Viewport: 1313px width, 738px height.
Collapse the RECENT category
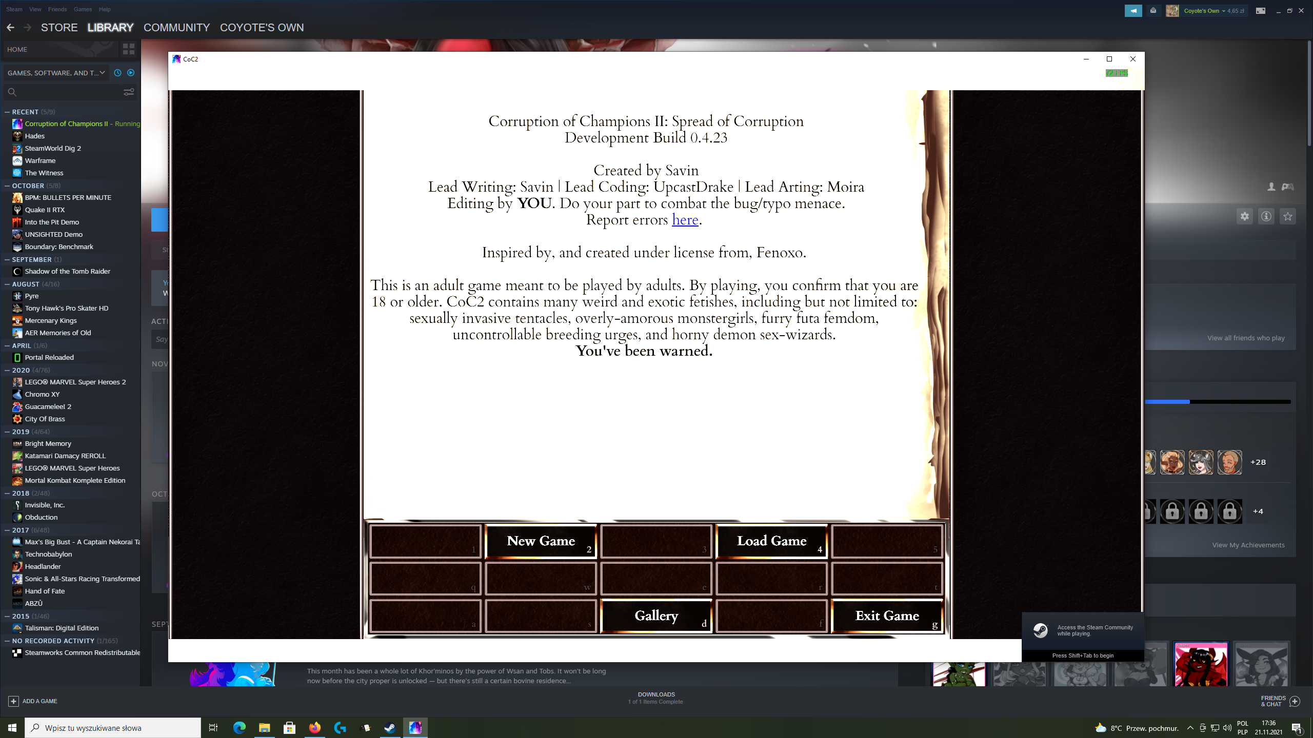pos(7,112)
